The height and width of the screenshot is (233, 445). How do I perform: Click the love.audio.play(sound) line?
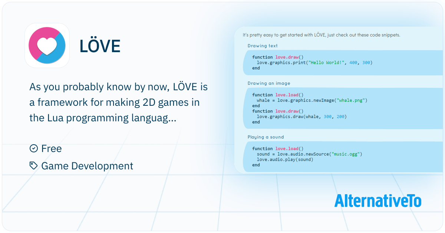tap(285, 159)
